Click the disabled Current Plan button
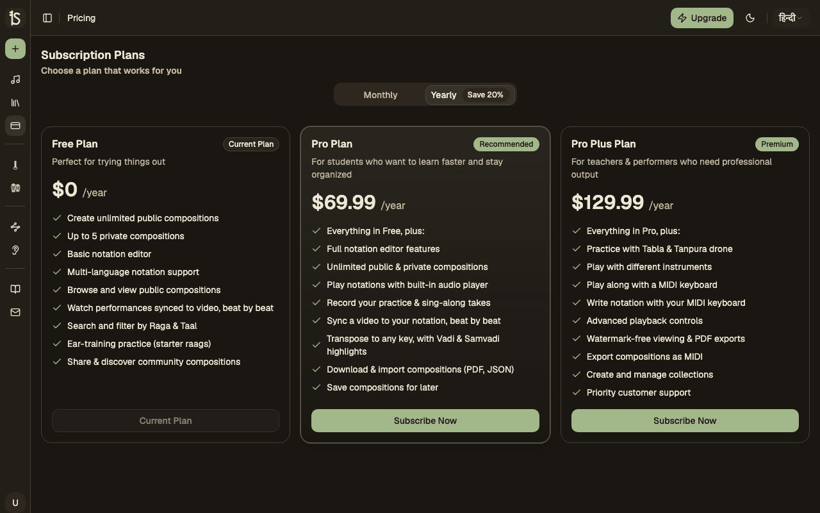 (165, 421)
